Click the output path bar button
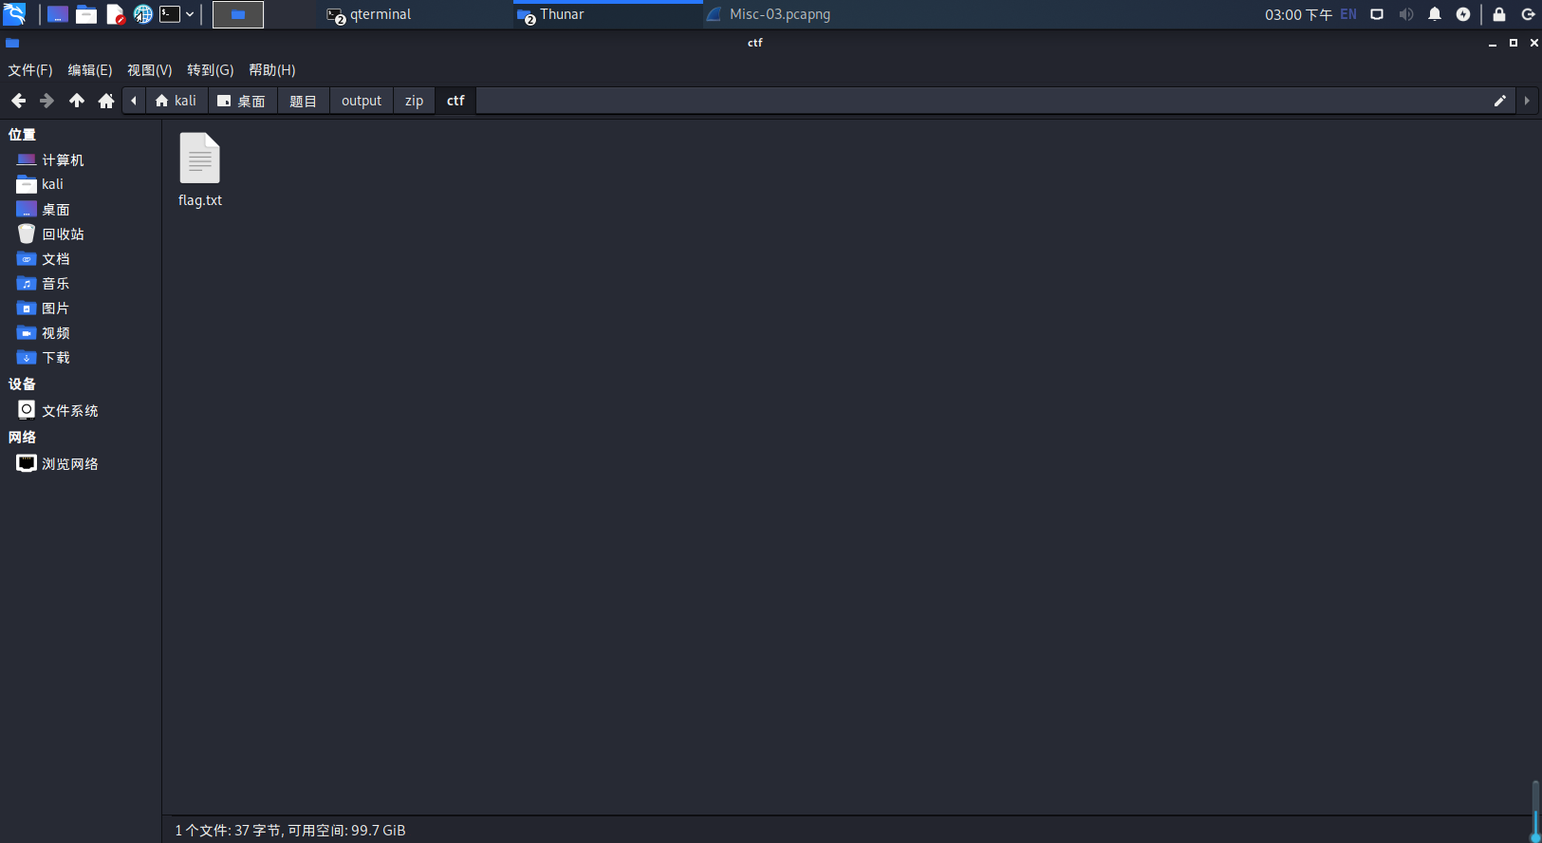The height and width of the screenshot is (843, 1542). pos(362,101)
